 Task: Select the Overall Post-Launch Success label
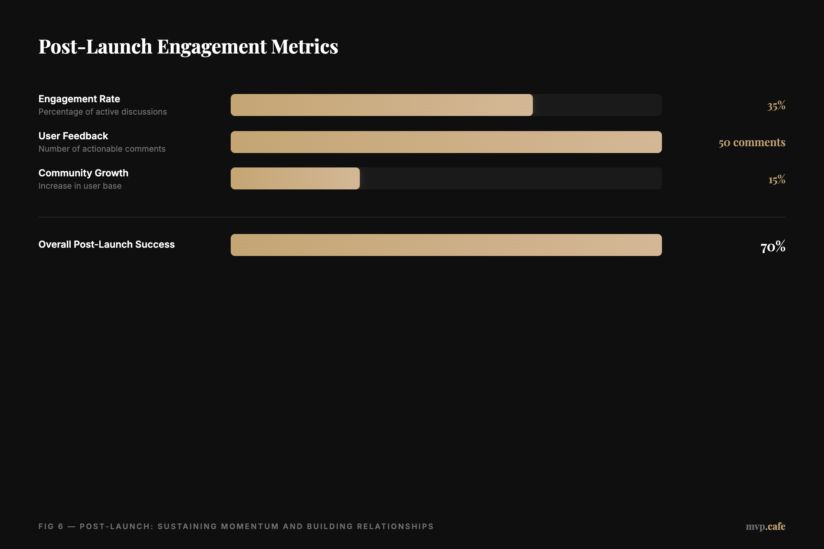106,244
